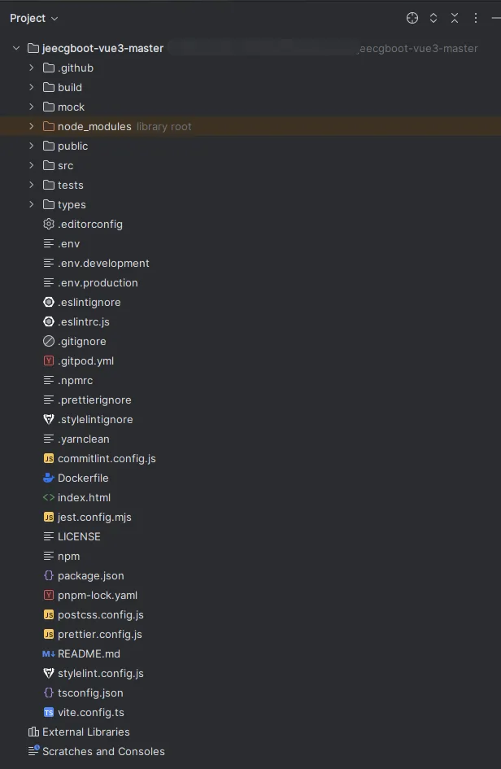This screenshot has height=769, width=501.
Task: Click the stylelint icon beside .stylelintignore
Action: coord(49,419)
